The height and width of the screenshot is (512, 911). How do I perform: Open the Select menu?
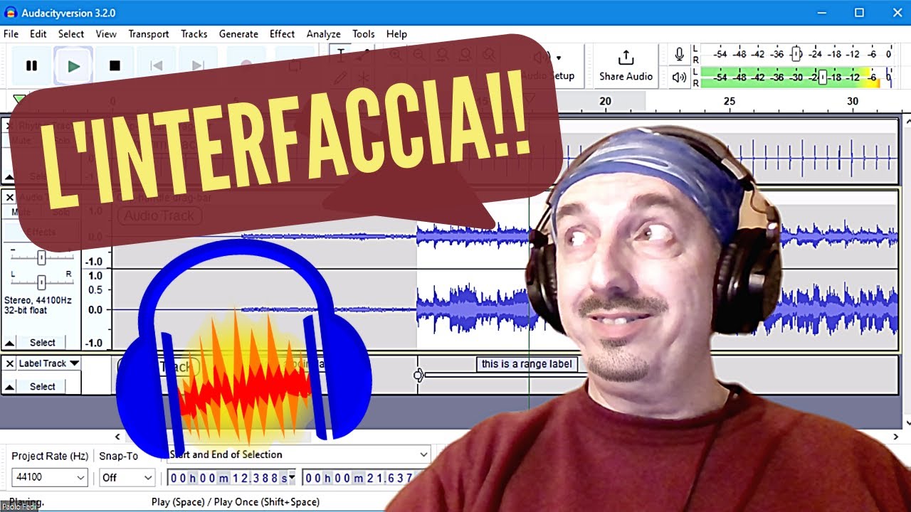pyautogui.click(x=71, y=33)
